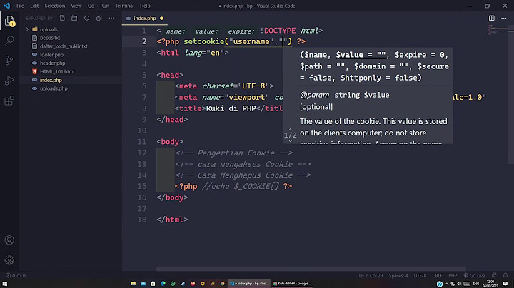
Task: Click New Folder icon in Explorer
Action: point(74,19)
